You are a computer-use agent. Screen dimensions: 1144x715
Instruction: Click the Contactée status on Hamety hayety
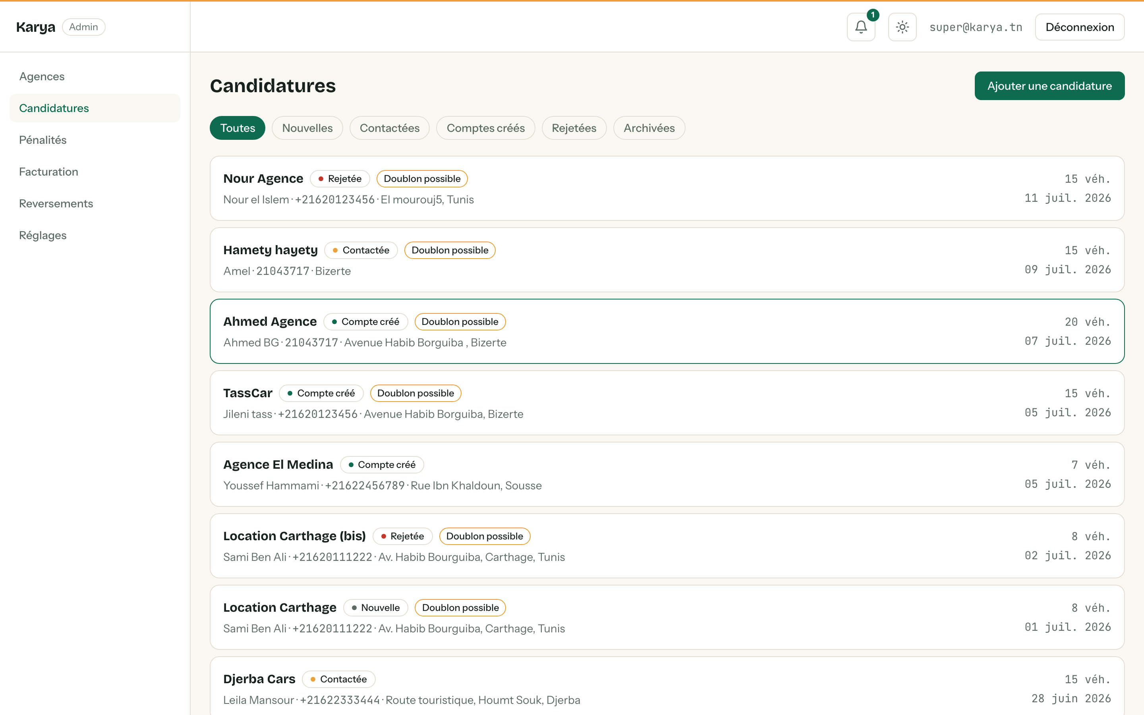point(361,250)
